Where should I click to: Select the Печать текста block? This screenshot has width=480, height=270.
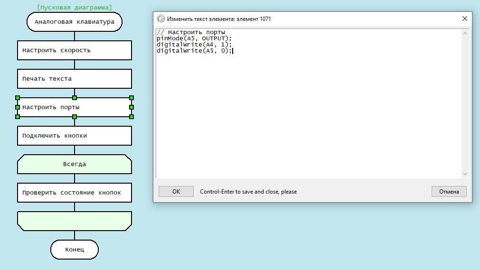click(x=75, y=79)
